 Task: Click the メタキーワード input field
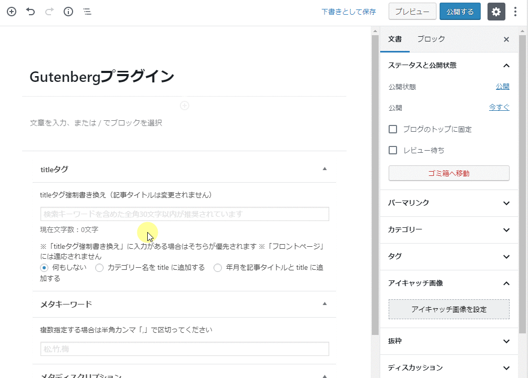tap(185, 349)
